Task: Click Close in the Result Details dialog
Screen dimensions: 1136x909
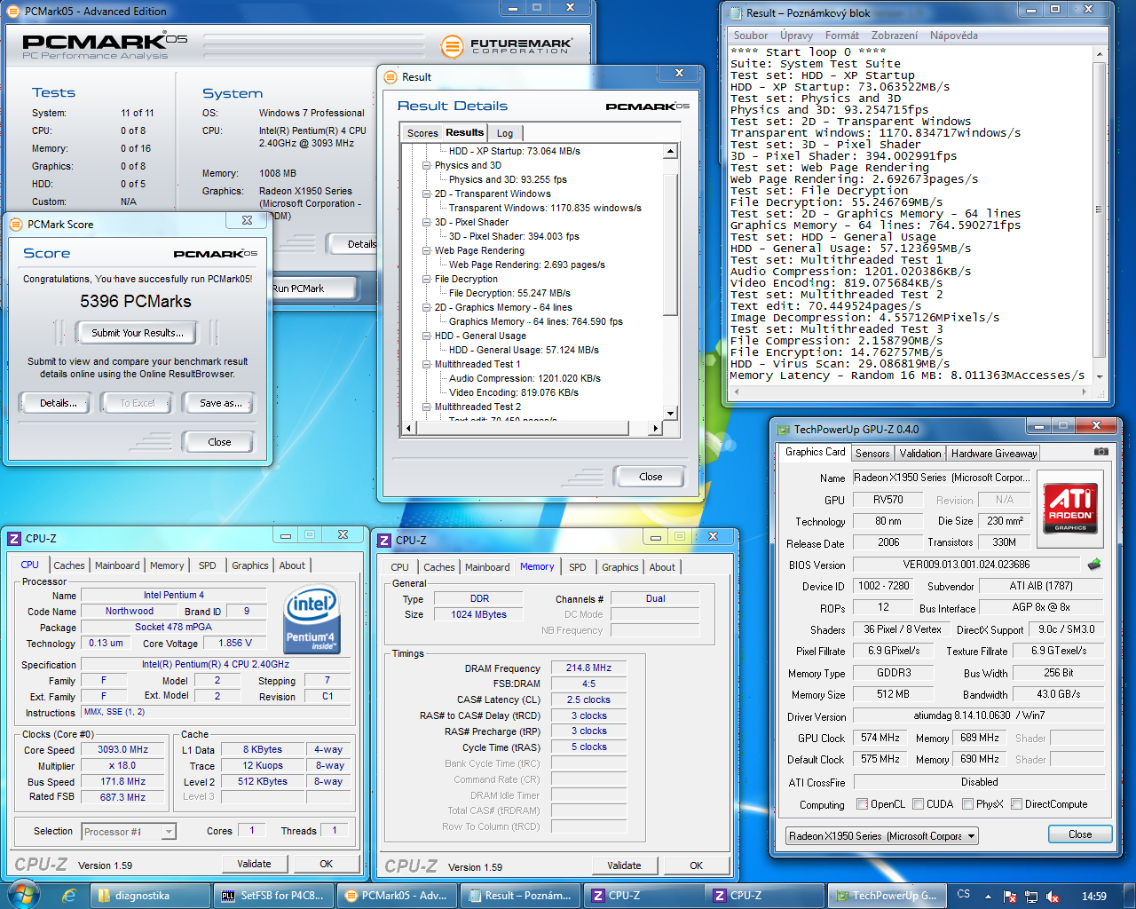Action: pos(651,477)
